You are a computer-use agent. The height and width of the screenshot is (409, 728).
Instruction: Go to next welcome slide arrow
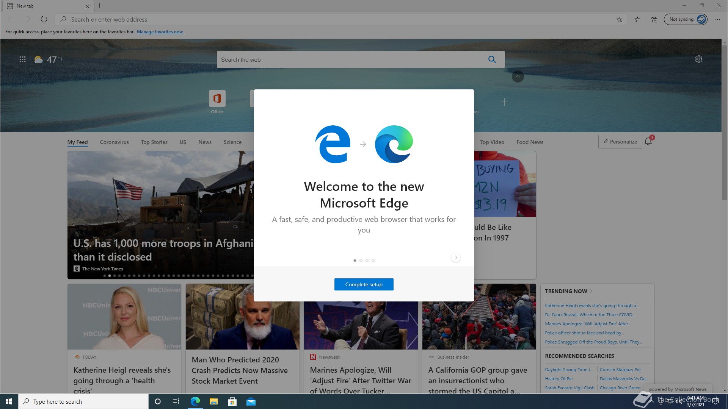click(456, 258)
